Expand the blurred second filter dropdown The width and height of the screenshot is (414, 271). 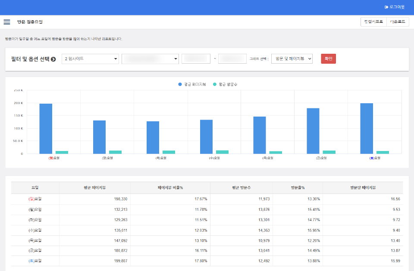(x=150, y=59)
